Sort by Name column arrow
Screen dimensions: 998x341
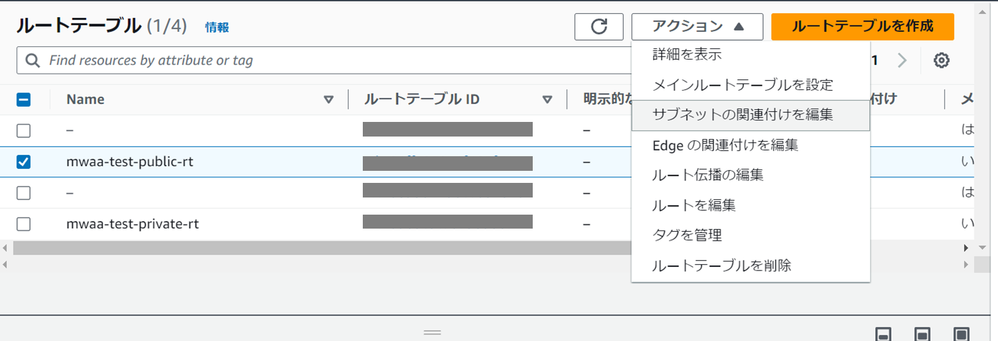[x=328, y=100]
